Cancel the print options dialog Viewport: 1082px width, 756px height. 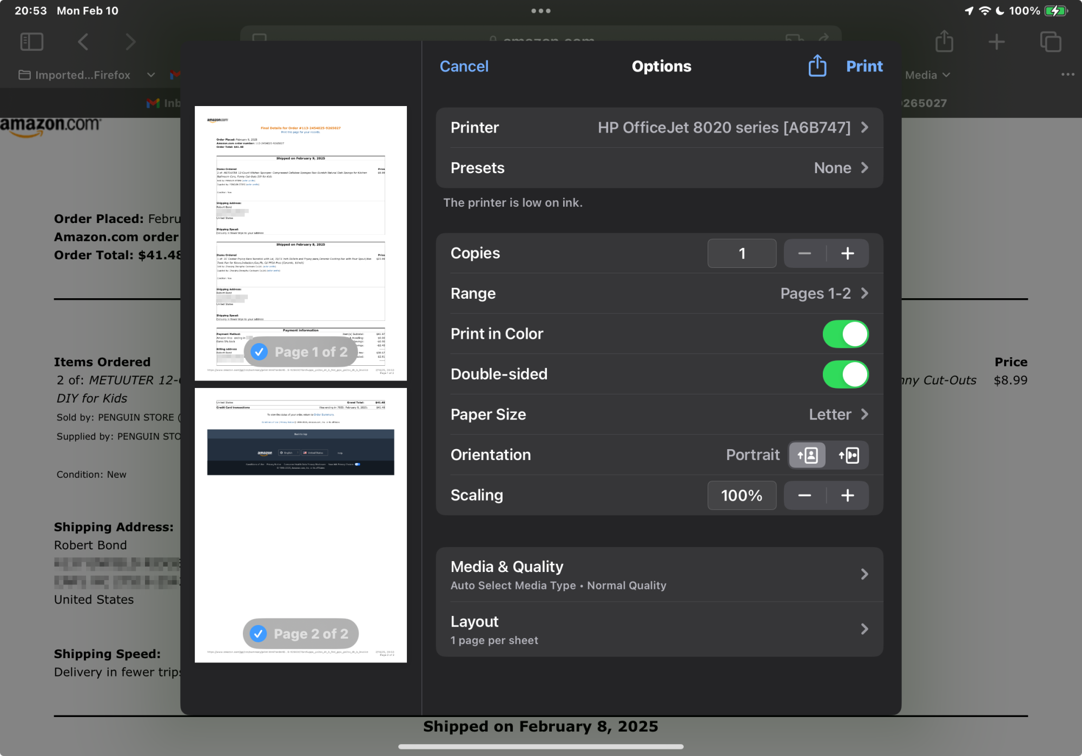464,66
